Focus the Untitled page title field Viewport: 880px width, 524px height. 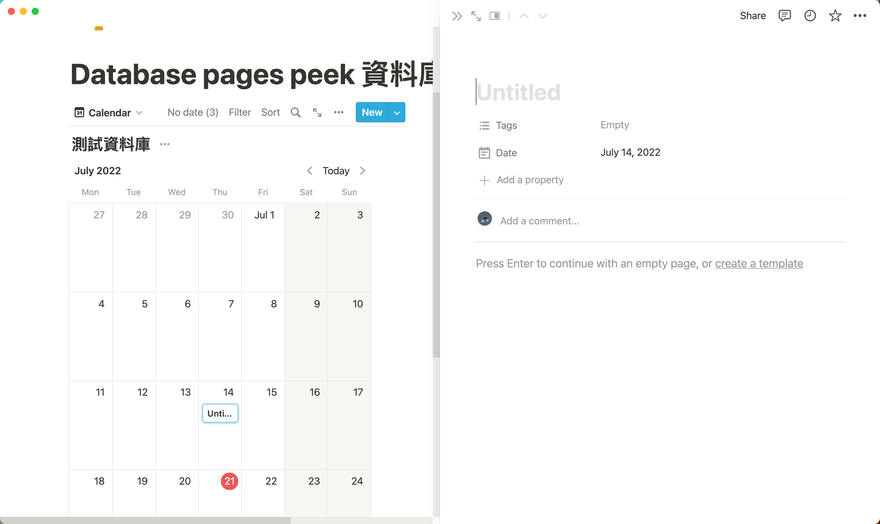coord(519,92)
